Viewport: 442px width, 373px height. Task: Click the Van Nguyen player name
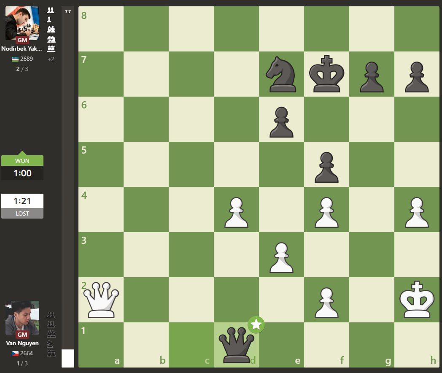pos(22,343)
